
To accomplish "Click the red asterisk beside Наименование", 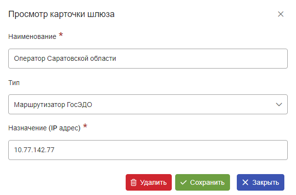I will 61,35.
